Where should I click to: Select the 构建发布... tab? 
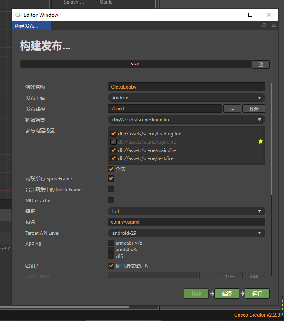click(x=31, y=26)
